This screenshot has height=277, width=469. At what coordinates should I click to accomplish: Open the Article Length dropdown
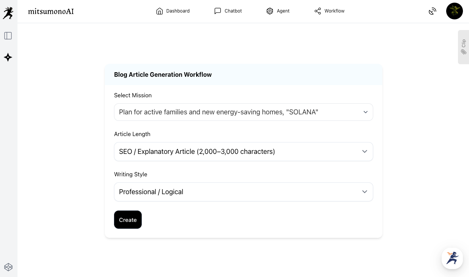pos(243,152)
